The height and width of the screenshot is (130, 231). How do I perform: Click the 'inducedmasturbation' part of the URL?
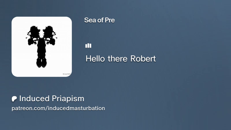pos(77,108)
